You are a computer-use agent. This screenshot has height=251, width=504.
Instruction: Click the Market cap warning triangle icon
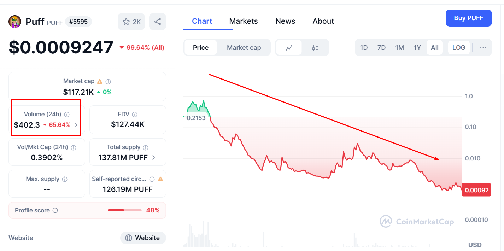pos(100,81)
